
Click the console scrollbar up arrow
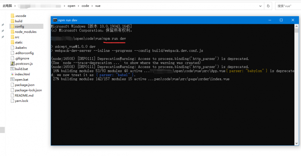pos(296,25)
